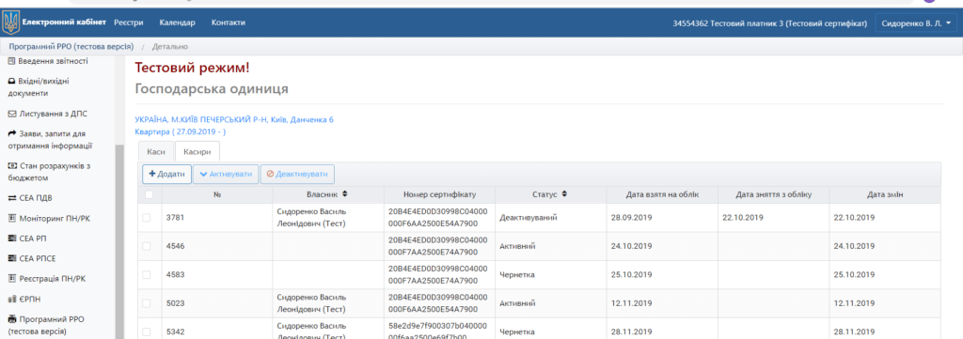Open the Контакти menu
The width and height of the screenshot is (963, 339).
229,23
